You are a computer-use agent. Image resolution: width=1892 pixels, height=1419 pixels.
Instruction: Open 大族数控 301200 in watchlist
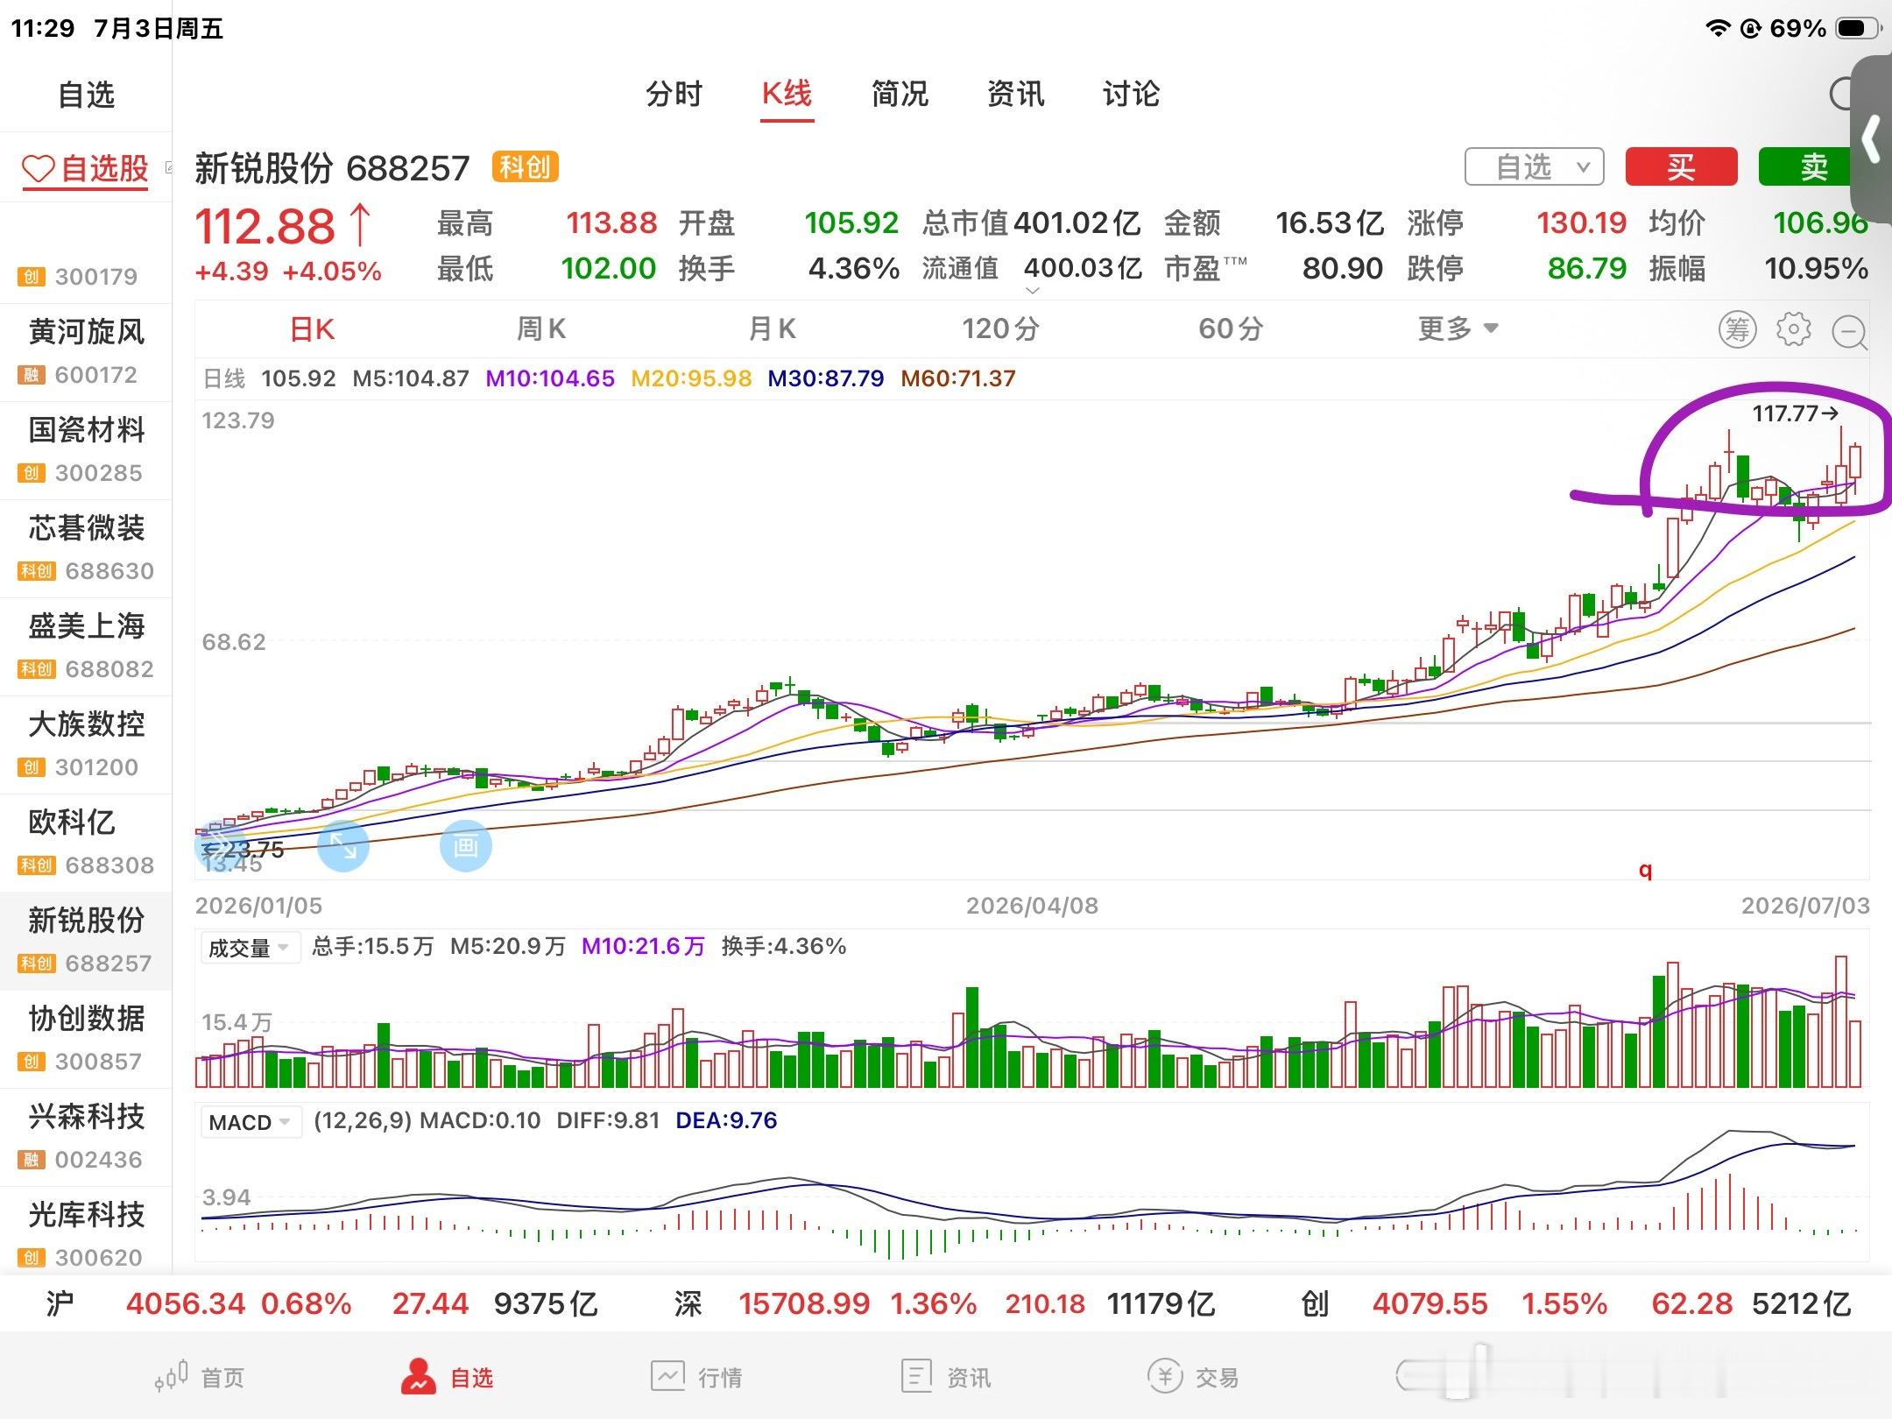coord(86,745)
